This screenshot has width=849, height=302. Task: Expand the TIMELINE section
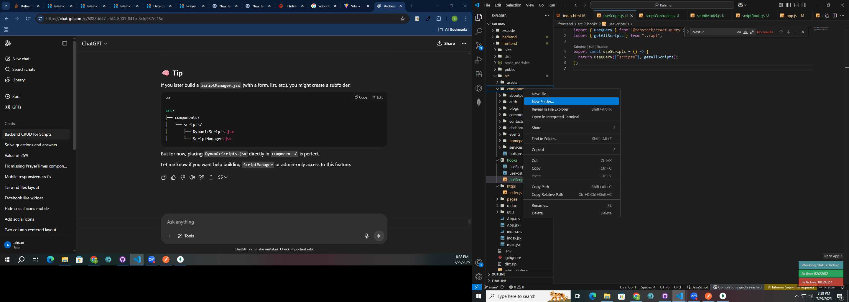click(519, 281)
